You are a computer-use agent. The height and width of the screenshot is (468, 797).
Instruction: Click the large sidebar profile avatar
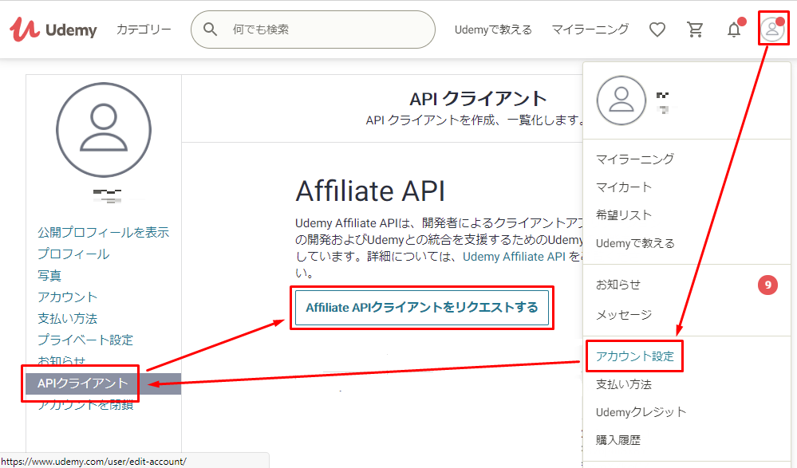pos(104,130)
